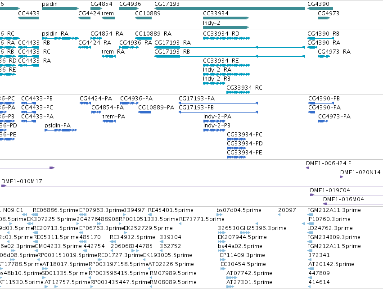Select gene CG10889 label
The width and height of the screenshot is (383, 289).
pos(148,13)
